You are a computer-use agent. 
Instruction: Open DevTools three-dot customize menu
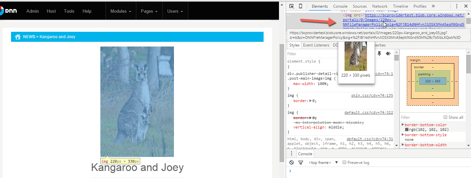click(457, 6)
